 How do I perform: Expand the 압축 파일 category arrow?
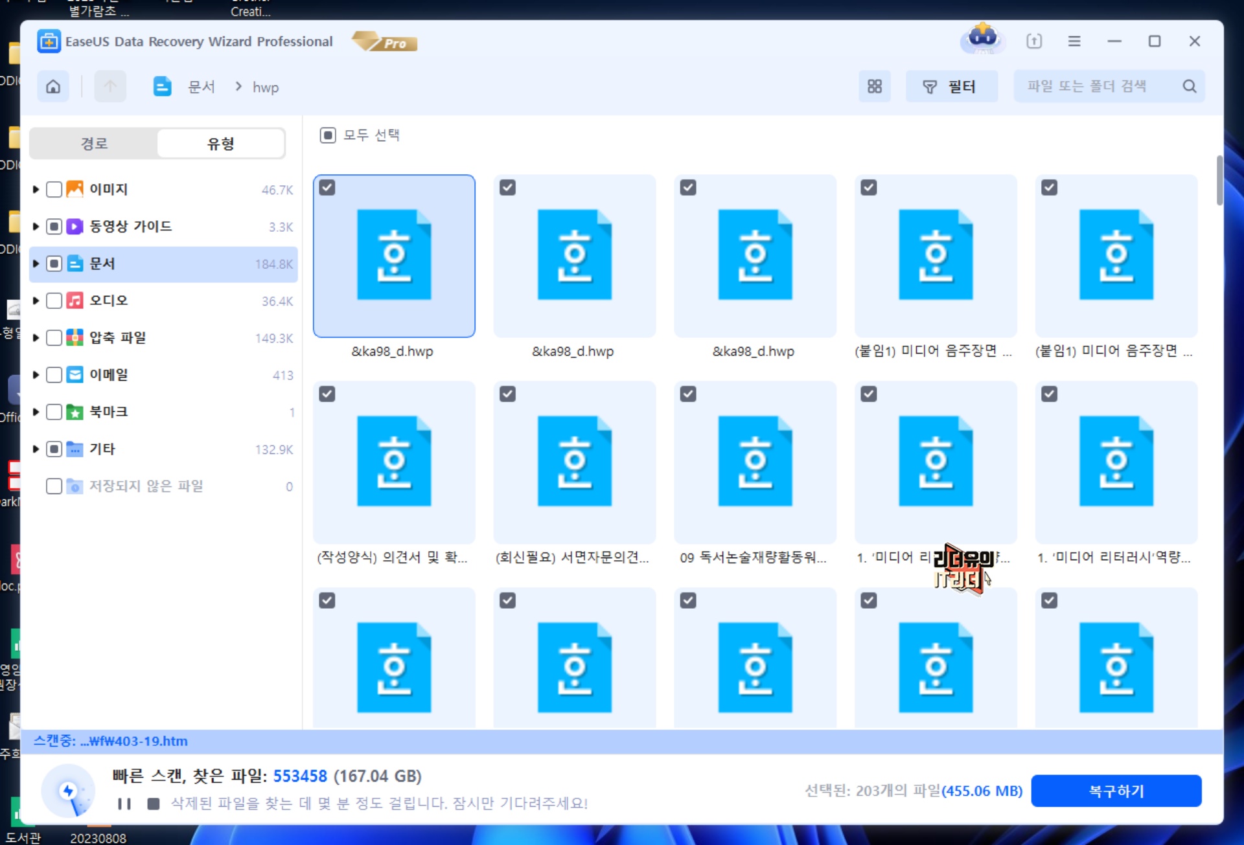(x=36, y=337)
